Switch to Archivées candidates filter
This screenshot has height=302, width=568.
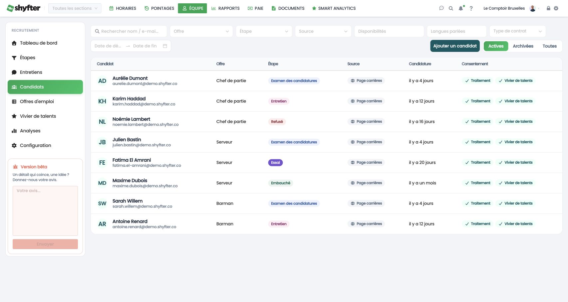tap(523, 46)
